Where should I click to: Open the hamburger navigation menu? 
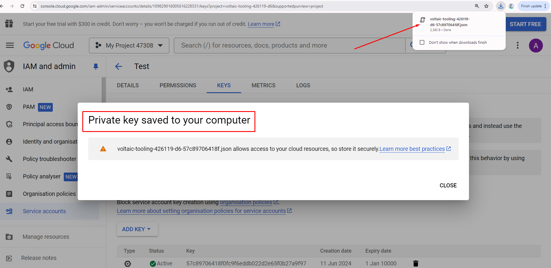(10, 45)
